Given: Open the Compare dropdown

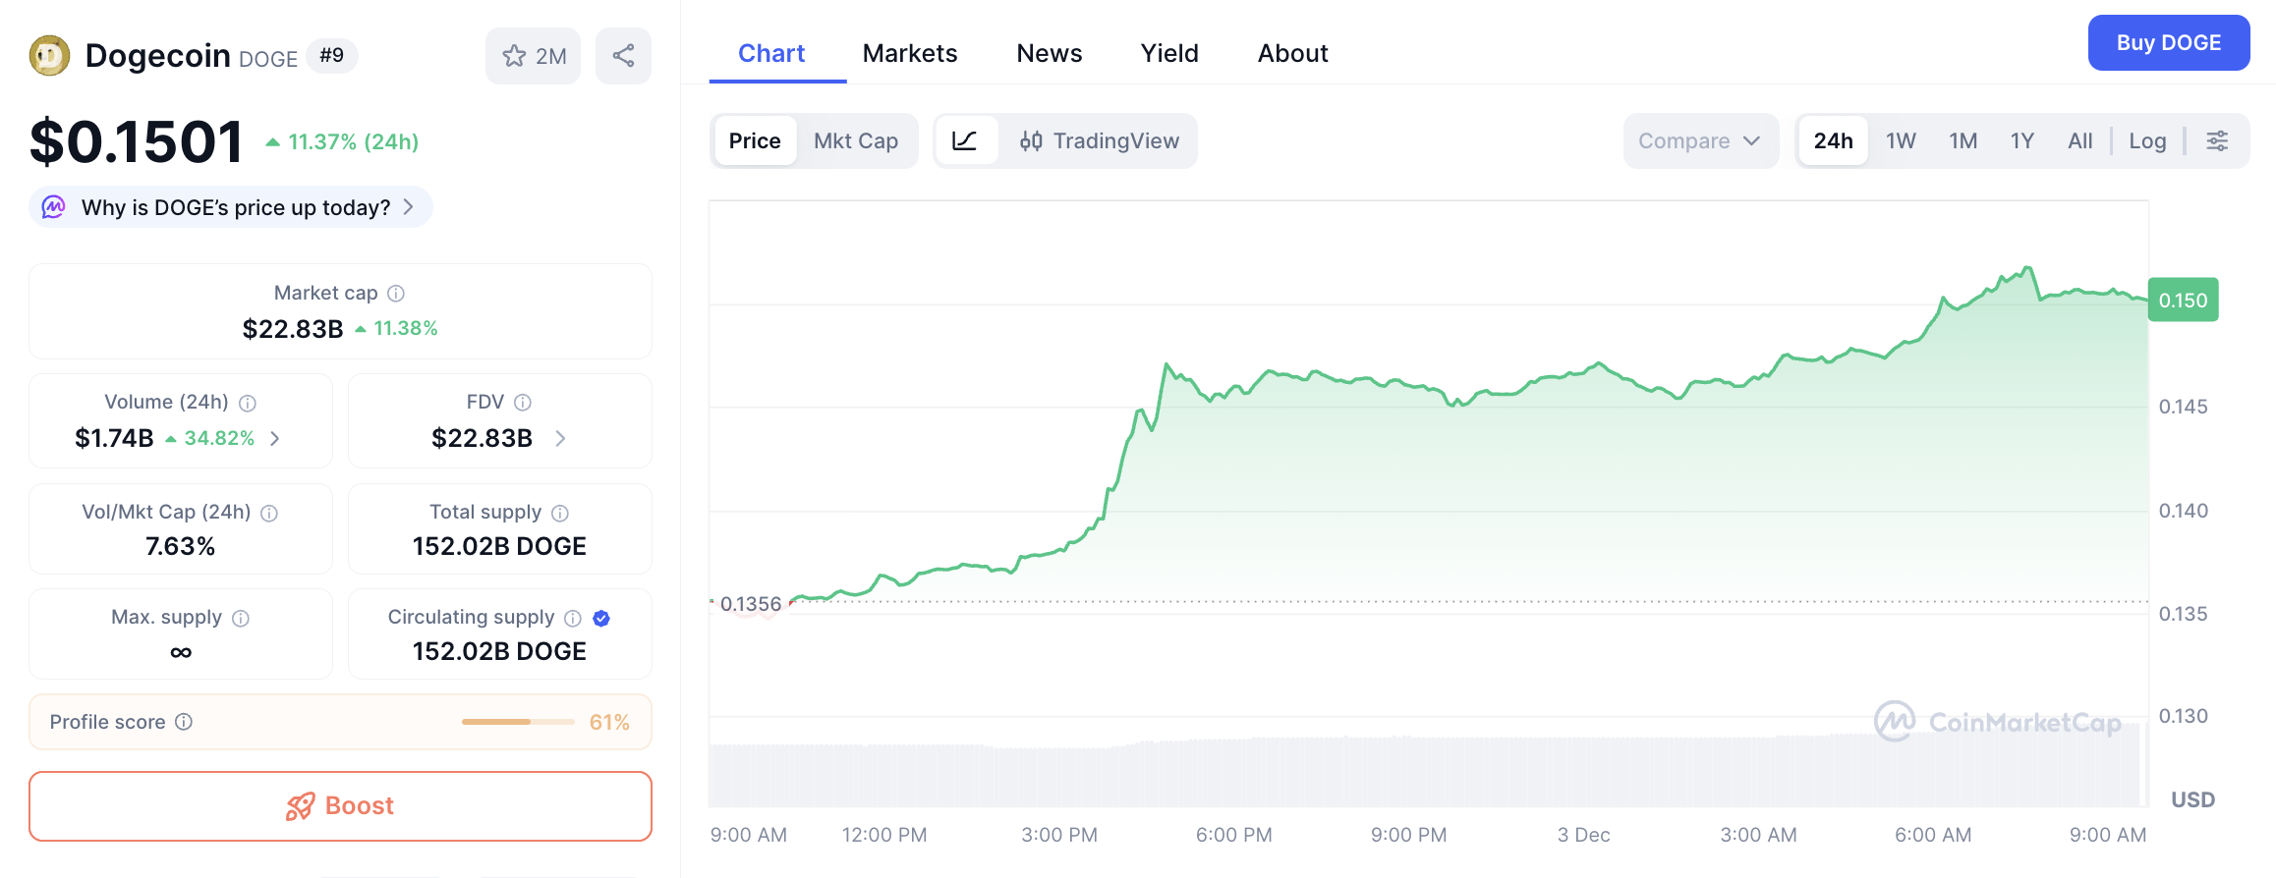Looking at the screenshot, I should coord(1699,140).
